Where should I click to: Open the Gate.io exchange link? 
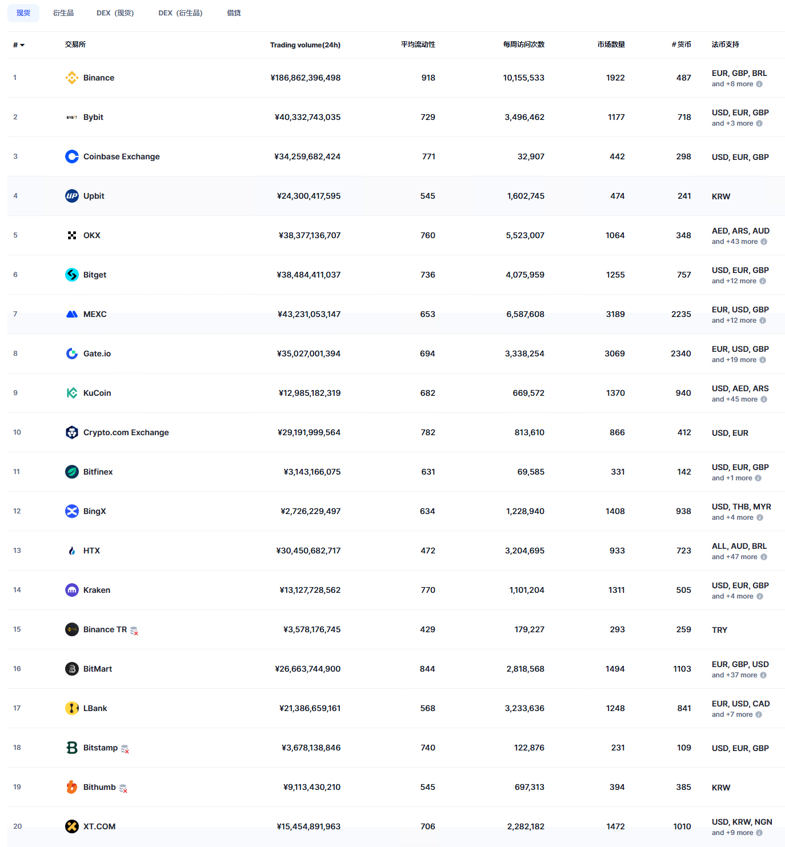(x=97, y=354)
